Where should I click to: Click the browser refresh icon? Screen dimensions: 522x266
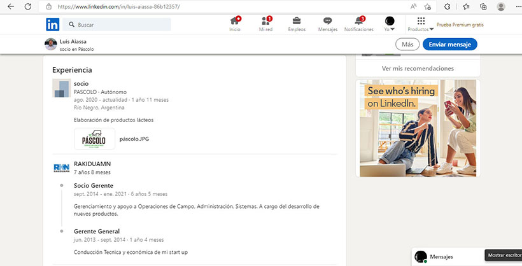(28, 6)
